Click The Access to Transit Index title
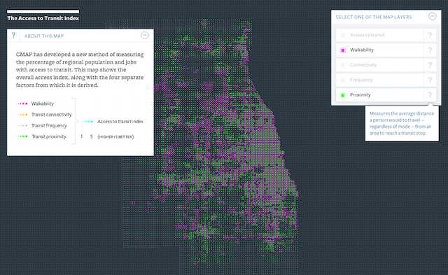 pyautogui.click(x=43, y=18)
